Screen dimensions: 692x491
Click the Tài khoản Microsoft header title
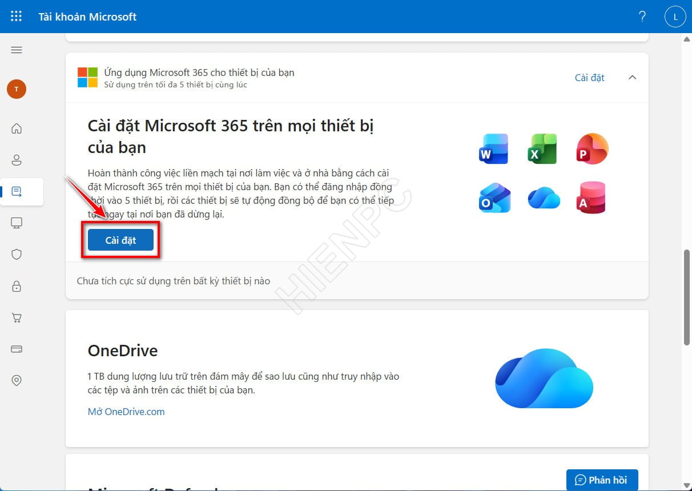tap(87, 17)
